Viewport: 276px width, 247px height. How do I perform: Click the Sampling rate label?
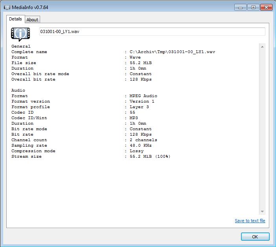29,146
